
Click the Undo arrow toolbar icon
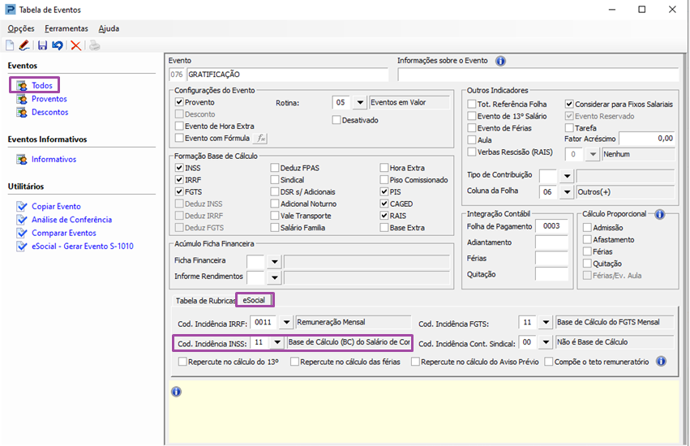(x=58, y=45)
